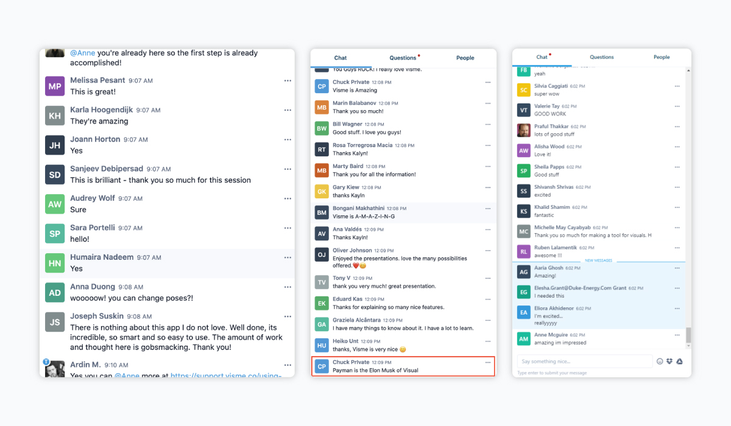Open more options for Humaira Nadeem's message
The height and width of the screenshot is (426, 731).
(x=288, y=257)
